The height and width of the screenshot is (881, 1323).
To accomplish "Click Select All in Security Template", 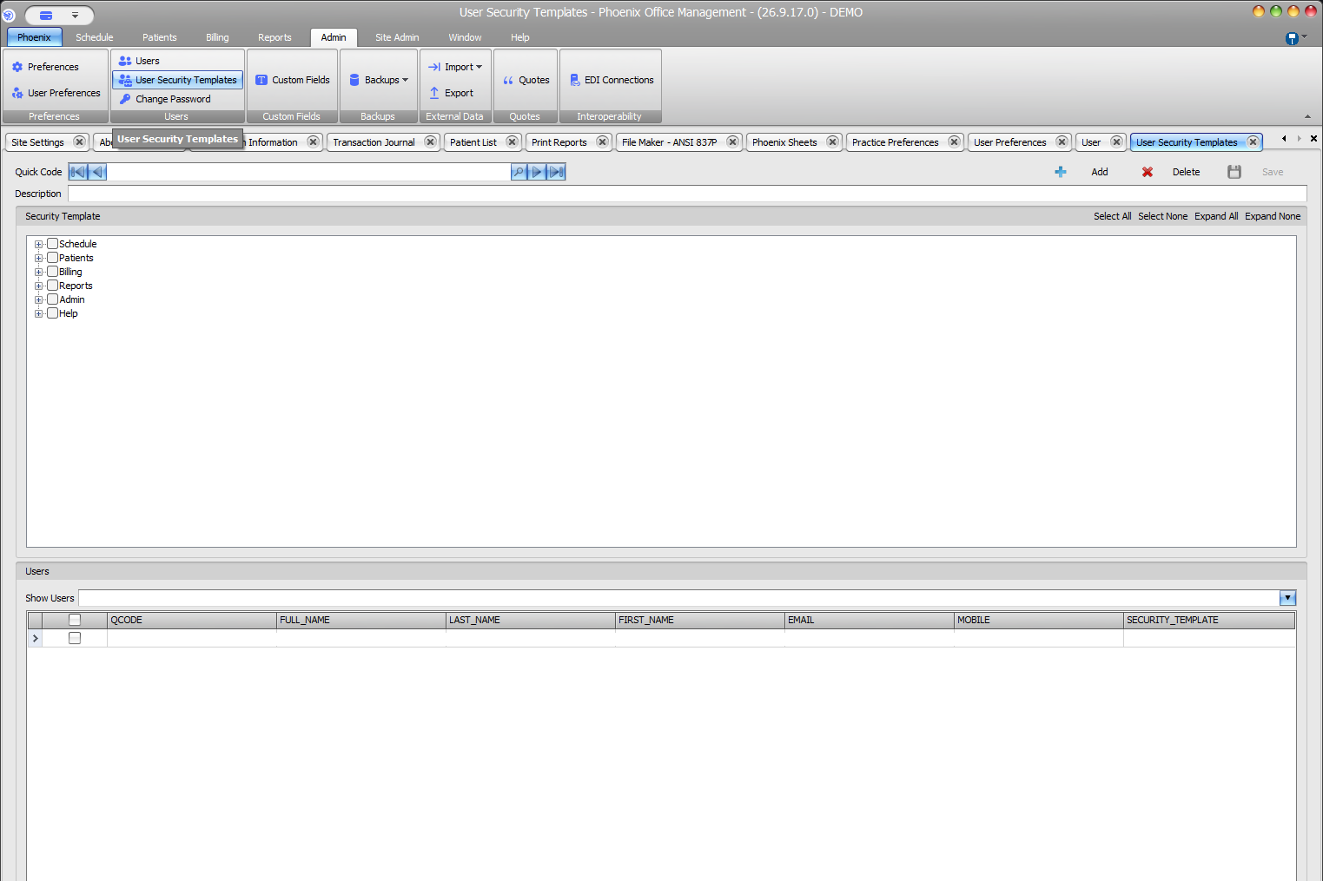I will click(x=1112, y=216).
